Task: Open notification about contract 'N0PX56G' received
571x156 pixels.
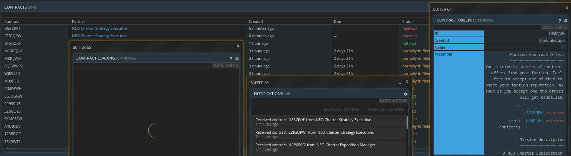Action: click(x=328, y=147)
